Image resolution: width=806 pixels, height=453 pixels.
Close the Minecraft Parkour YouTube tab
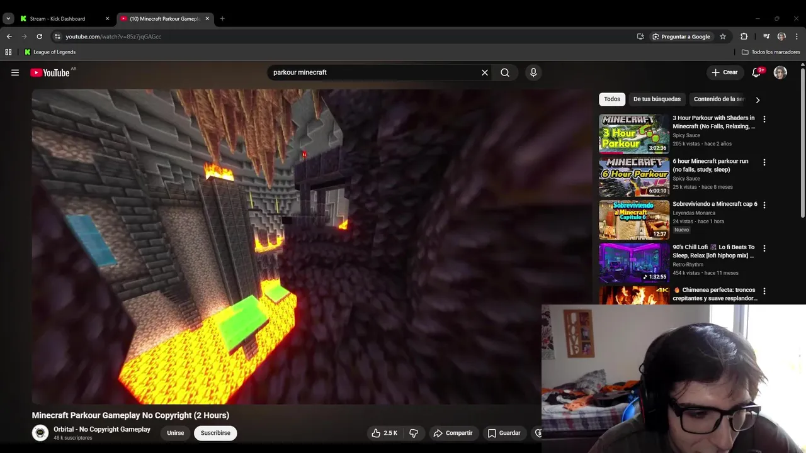tap(207, 19)
